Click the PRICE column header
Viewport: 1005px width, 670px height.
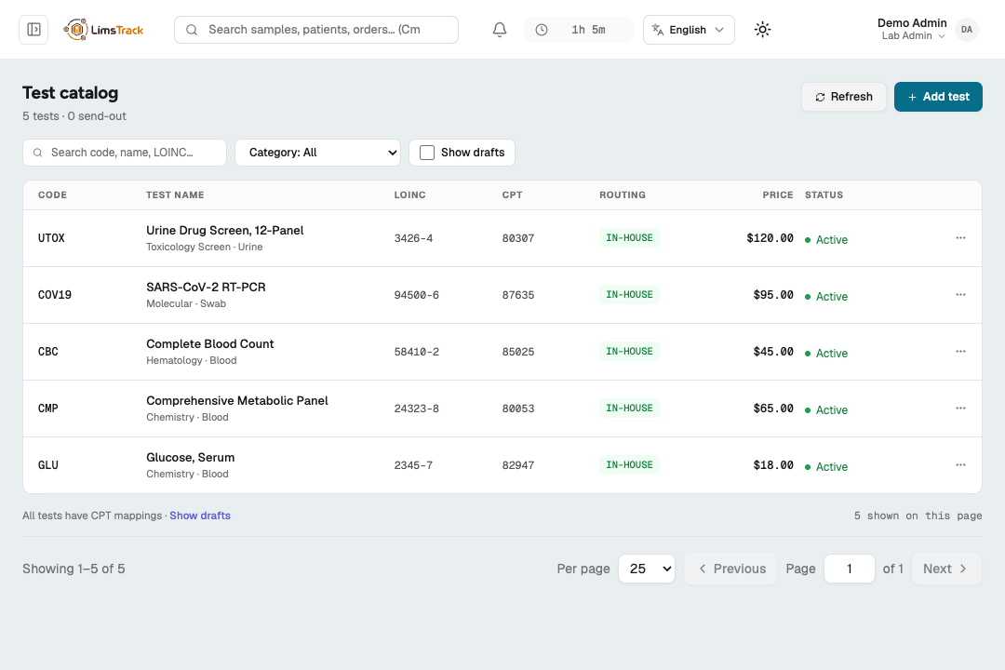(777, 194)
